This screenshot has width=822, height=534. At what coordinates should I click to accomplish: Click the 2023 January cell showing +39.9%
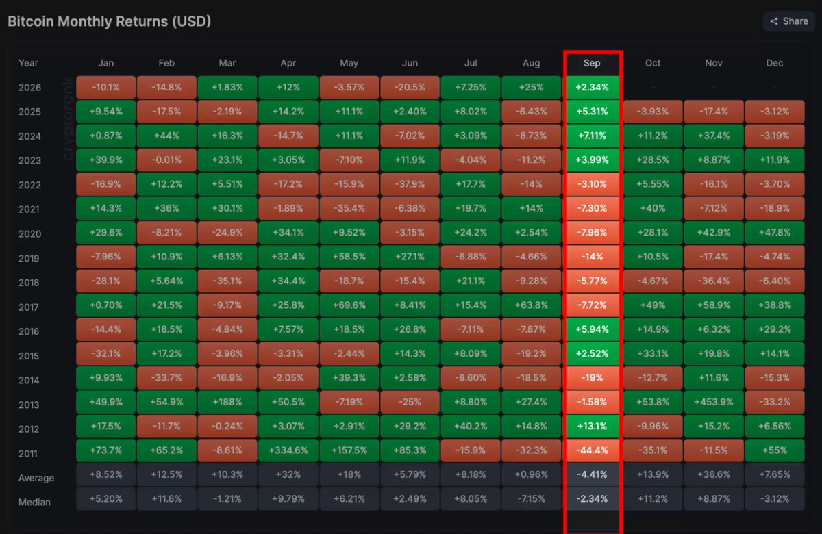point(105,160)
